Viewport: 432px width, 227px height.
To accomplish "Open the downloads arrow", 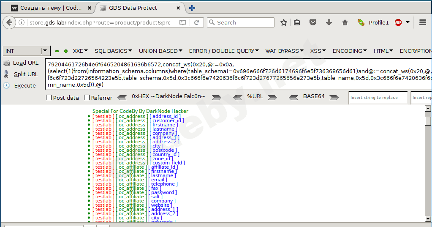I will 329,23.
